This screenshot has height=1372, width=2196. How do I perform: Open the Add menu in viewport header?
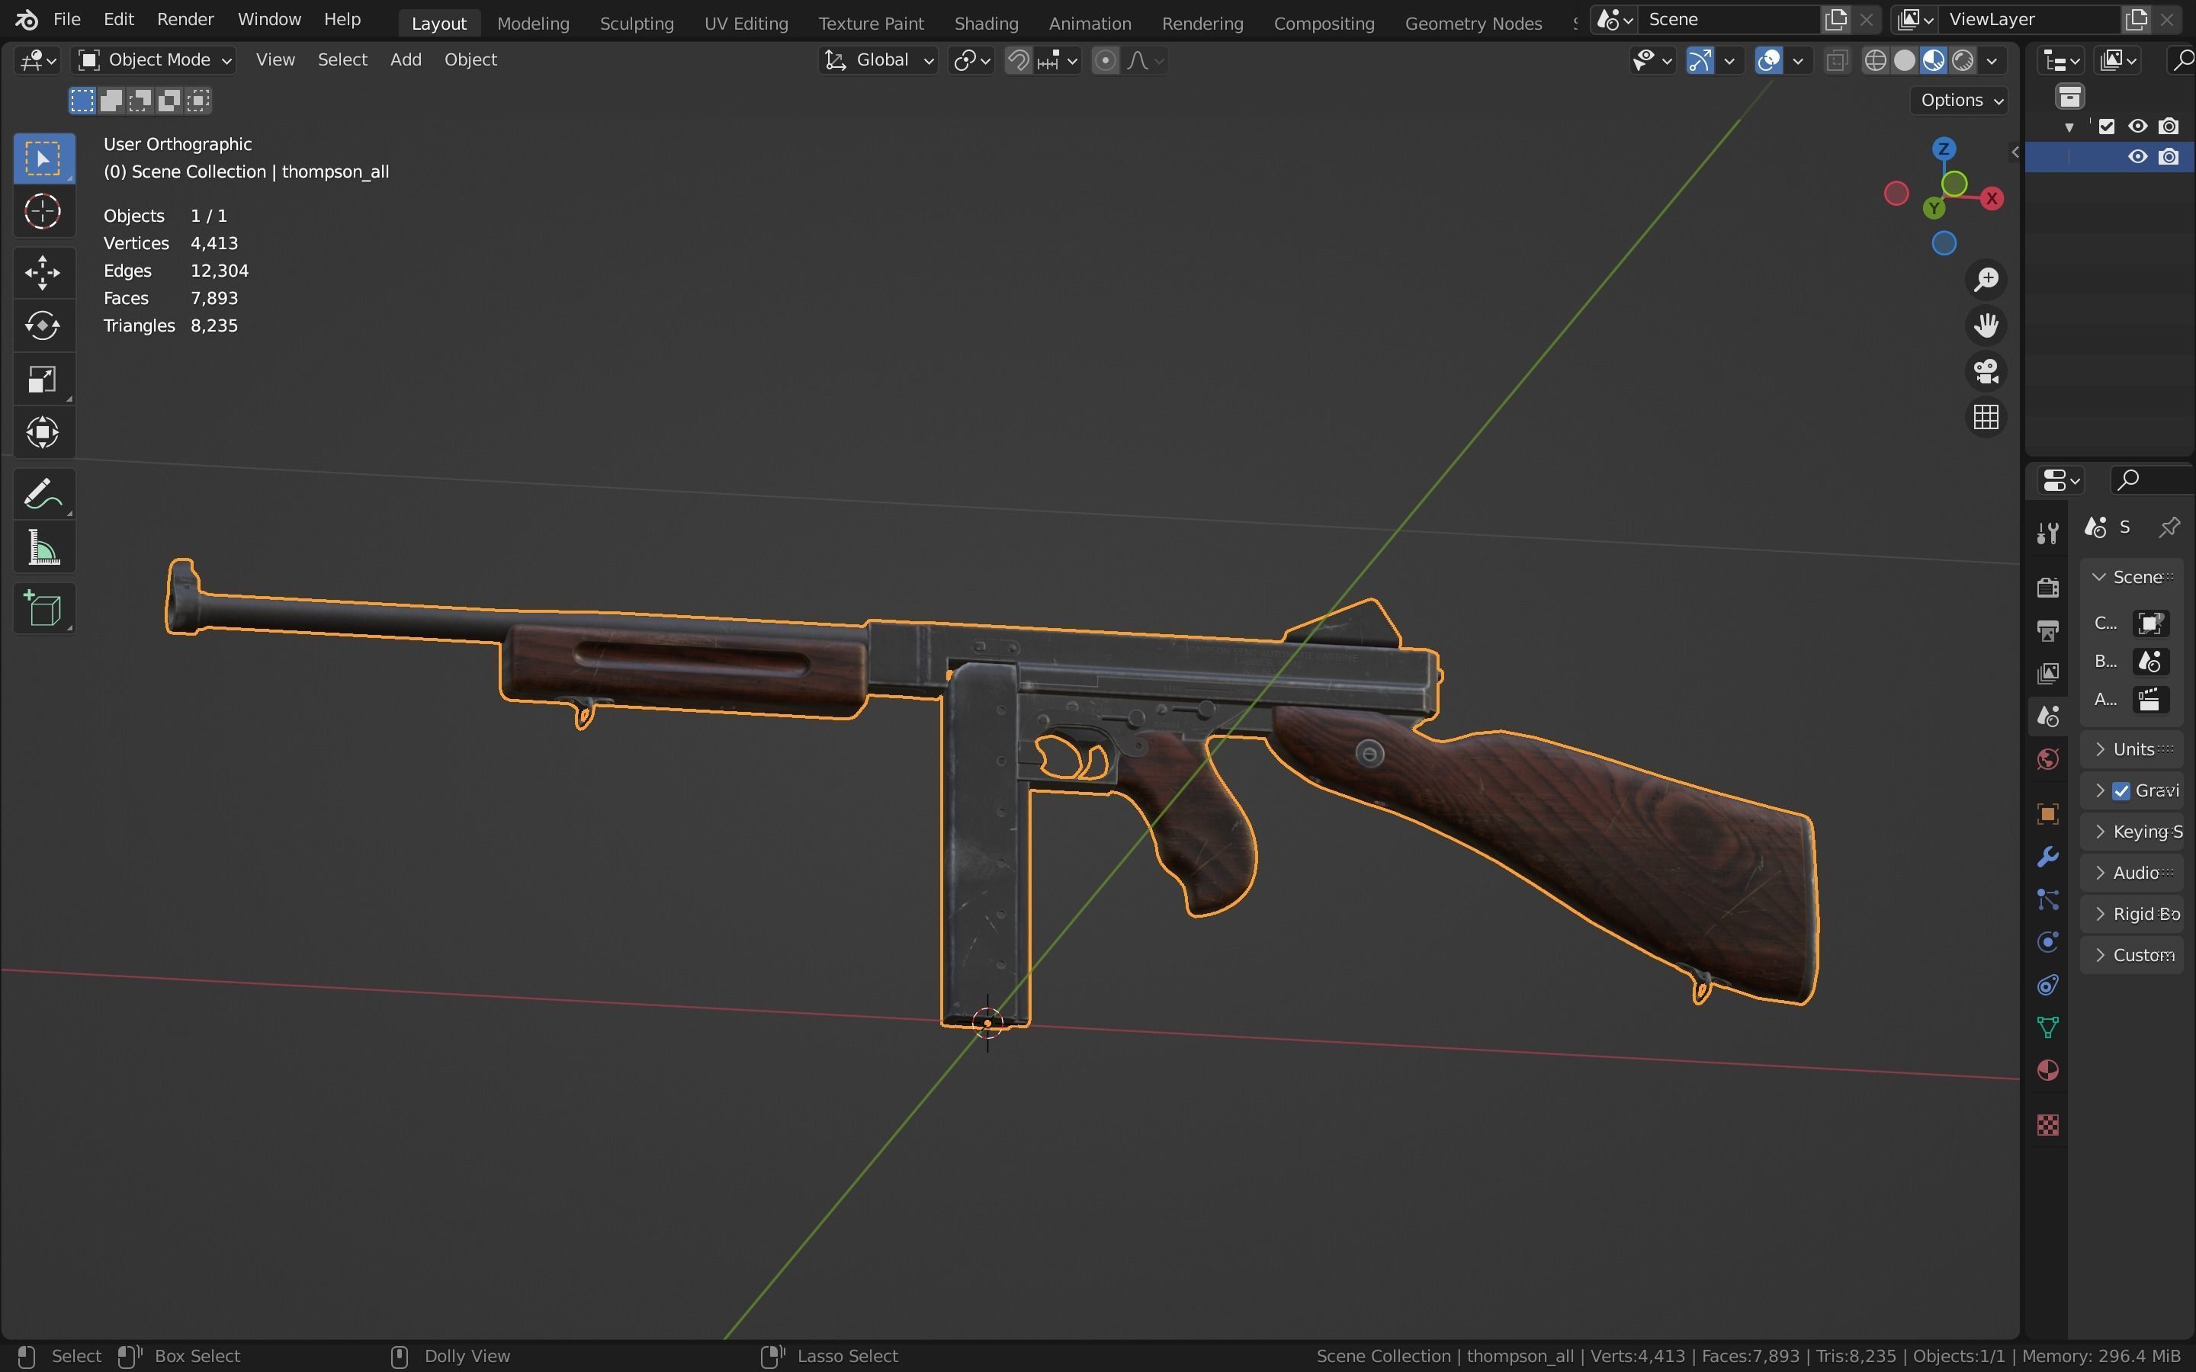pyautogui.click(x=406, y=60)
